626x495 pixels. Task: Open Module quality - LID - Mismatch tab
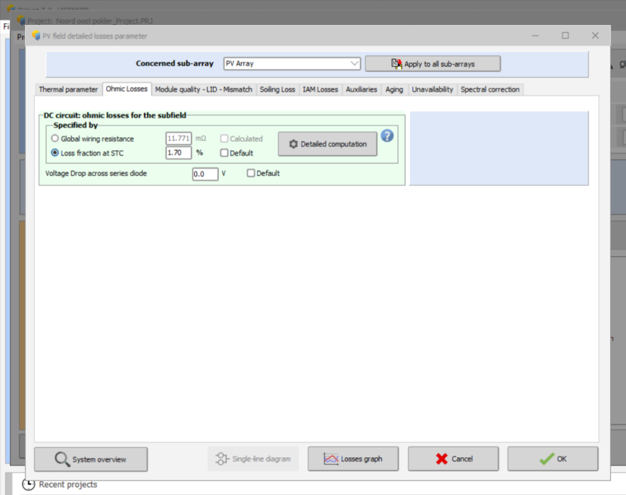tap(203, 89)
